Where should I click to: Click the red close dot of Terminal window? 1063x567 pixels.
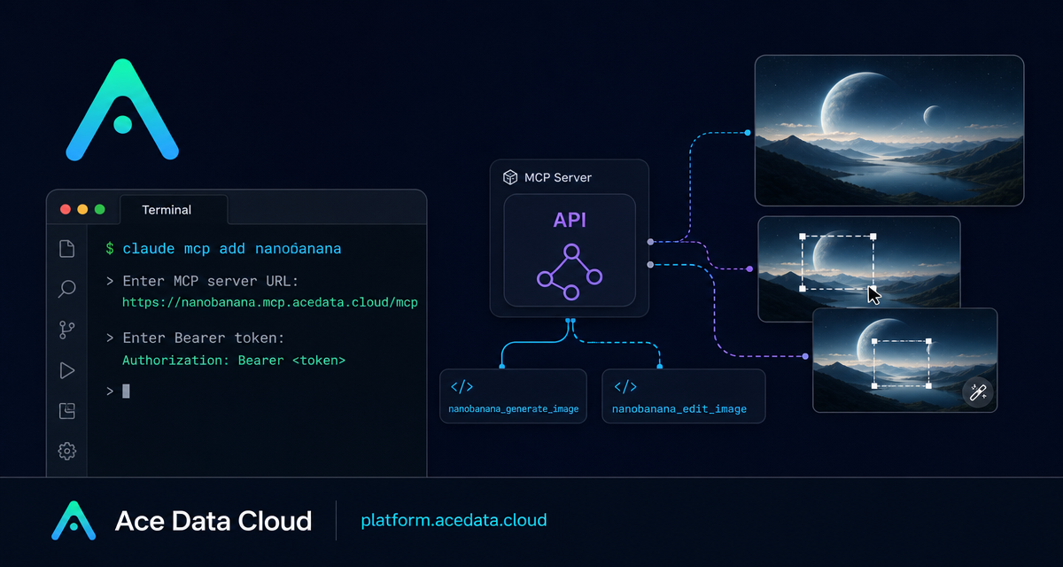coord(65,210)
